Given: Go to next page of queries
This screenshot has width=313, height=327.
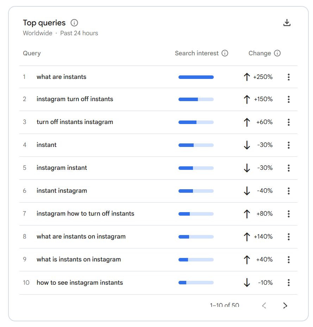Looking at the screenshot, I should click(x=285, y=306).
